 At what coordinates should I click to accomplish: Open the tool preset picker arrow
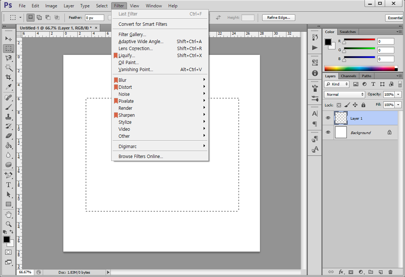coord(20,18)
